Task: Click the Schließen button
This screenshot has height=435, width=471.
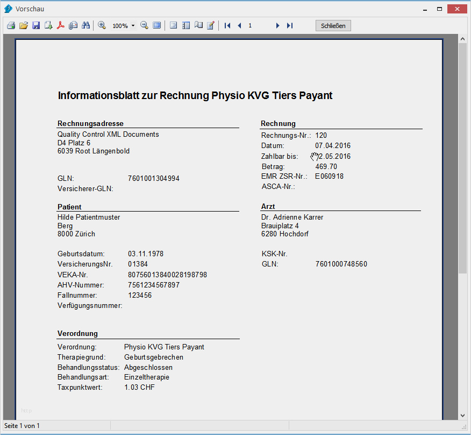Action: click(333, 25)
